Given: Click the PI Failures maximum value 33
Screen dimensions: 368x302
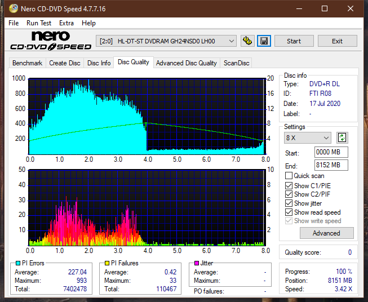Looking at the screenshot, I should 173,281.
